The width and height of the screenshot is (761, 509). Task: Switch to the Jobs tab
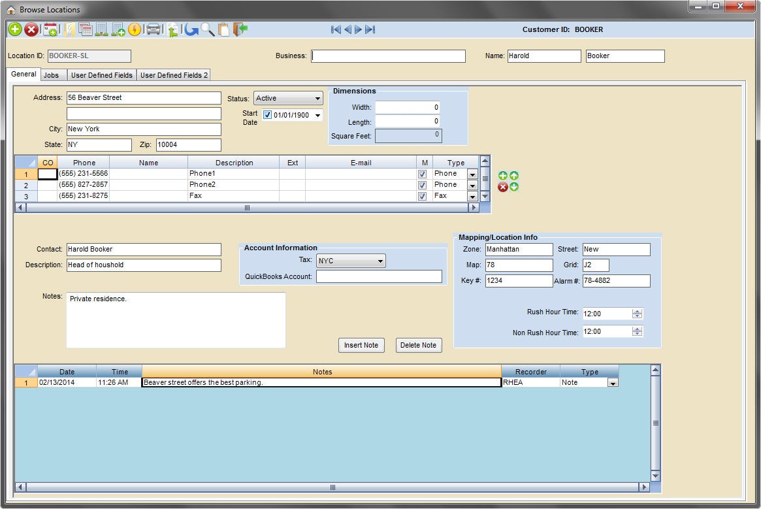(52, 74)
